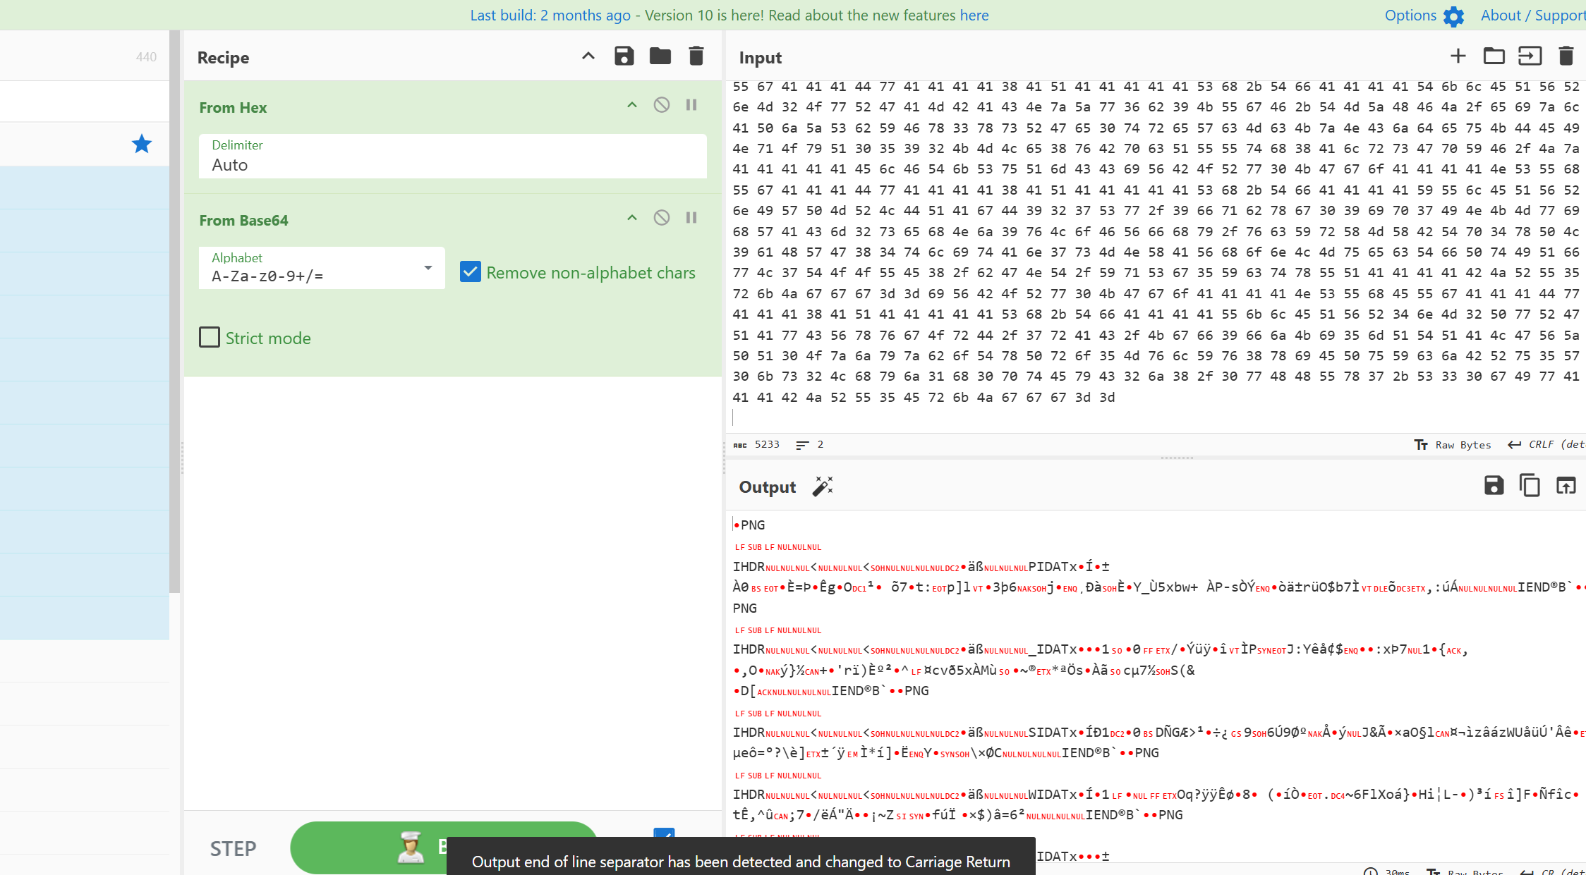1586x875 pixels.
Task: Replace input with output
Action: point(1566,486)
